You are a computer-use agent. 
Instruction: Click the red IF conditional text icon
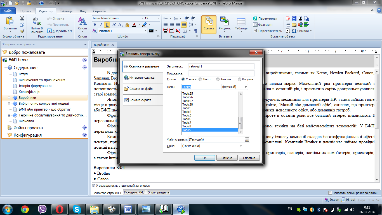(x=288, y=18)
